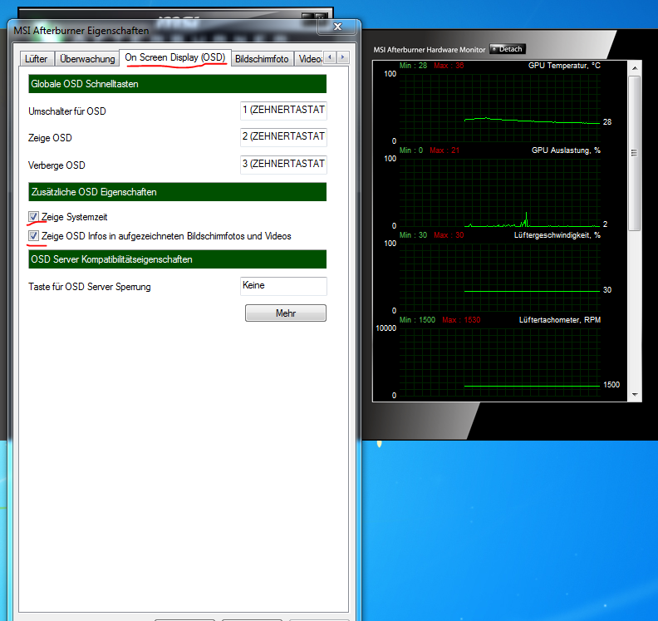658x621 pixels.
Task: Switch to the Lüfter tab
Action: 37,59
